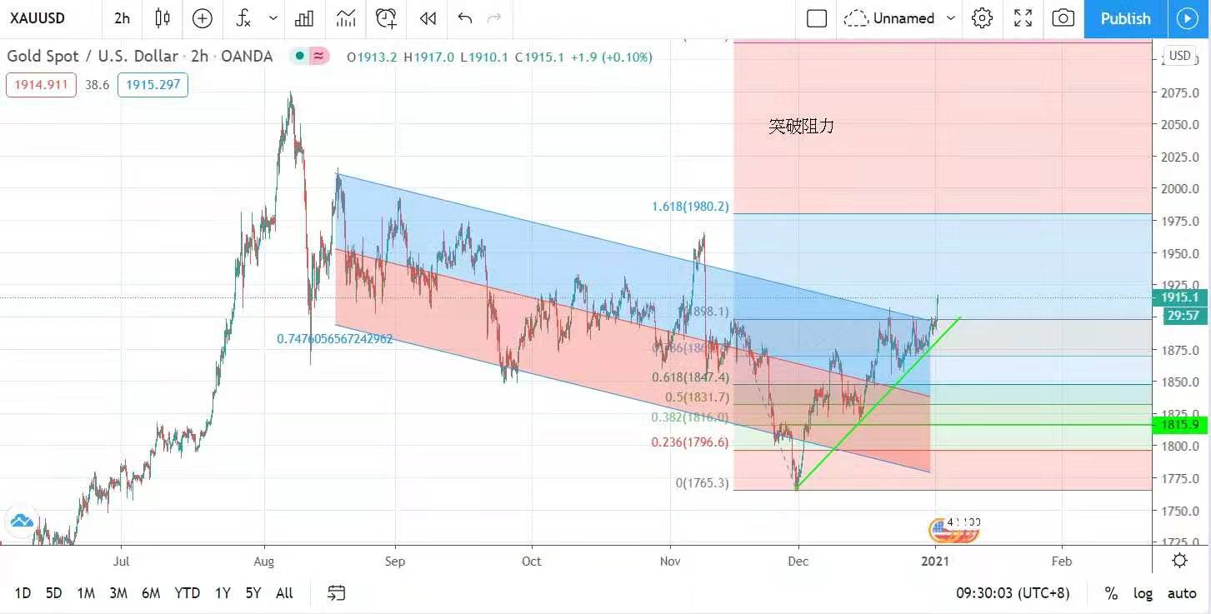Open the financials bar chart icon
This screenshot has height=614, width=1211.
pos(304,18)
